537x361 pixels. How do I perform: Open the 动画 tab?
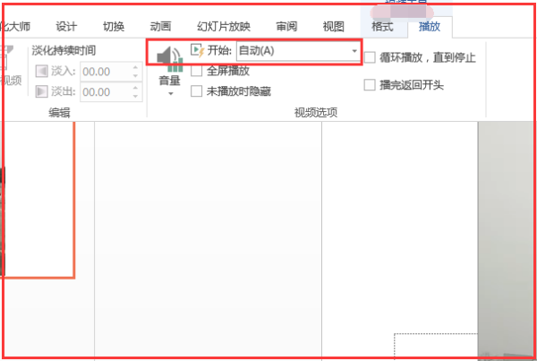tap(160, 26)
